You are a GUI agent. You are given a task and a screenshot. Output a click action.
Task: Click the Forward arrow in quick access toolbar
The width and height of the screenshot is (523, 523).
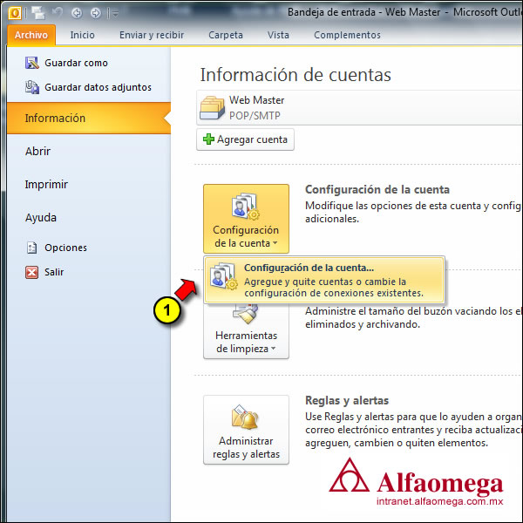tap(96, 13)
